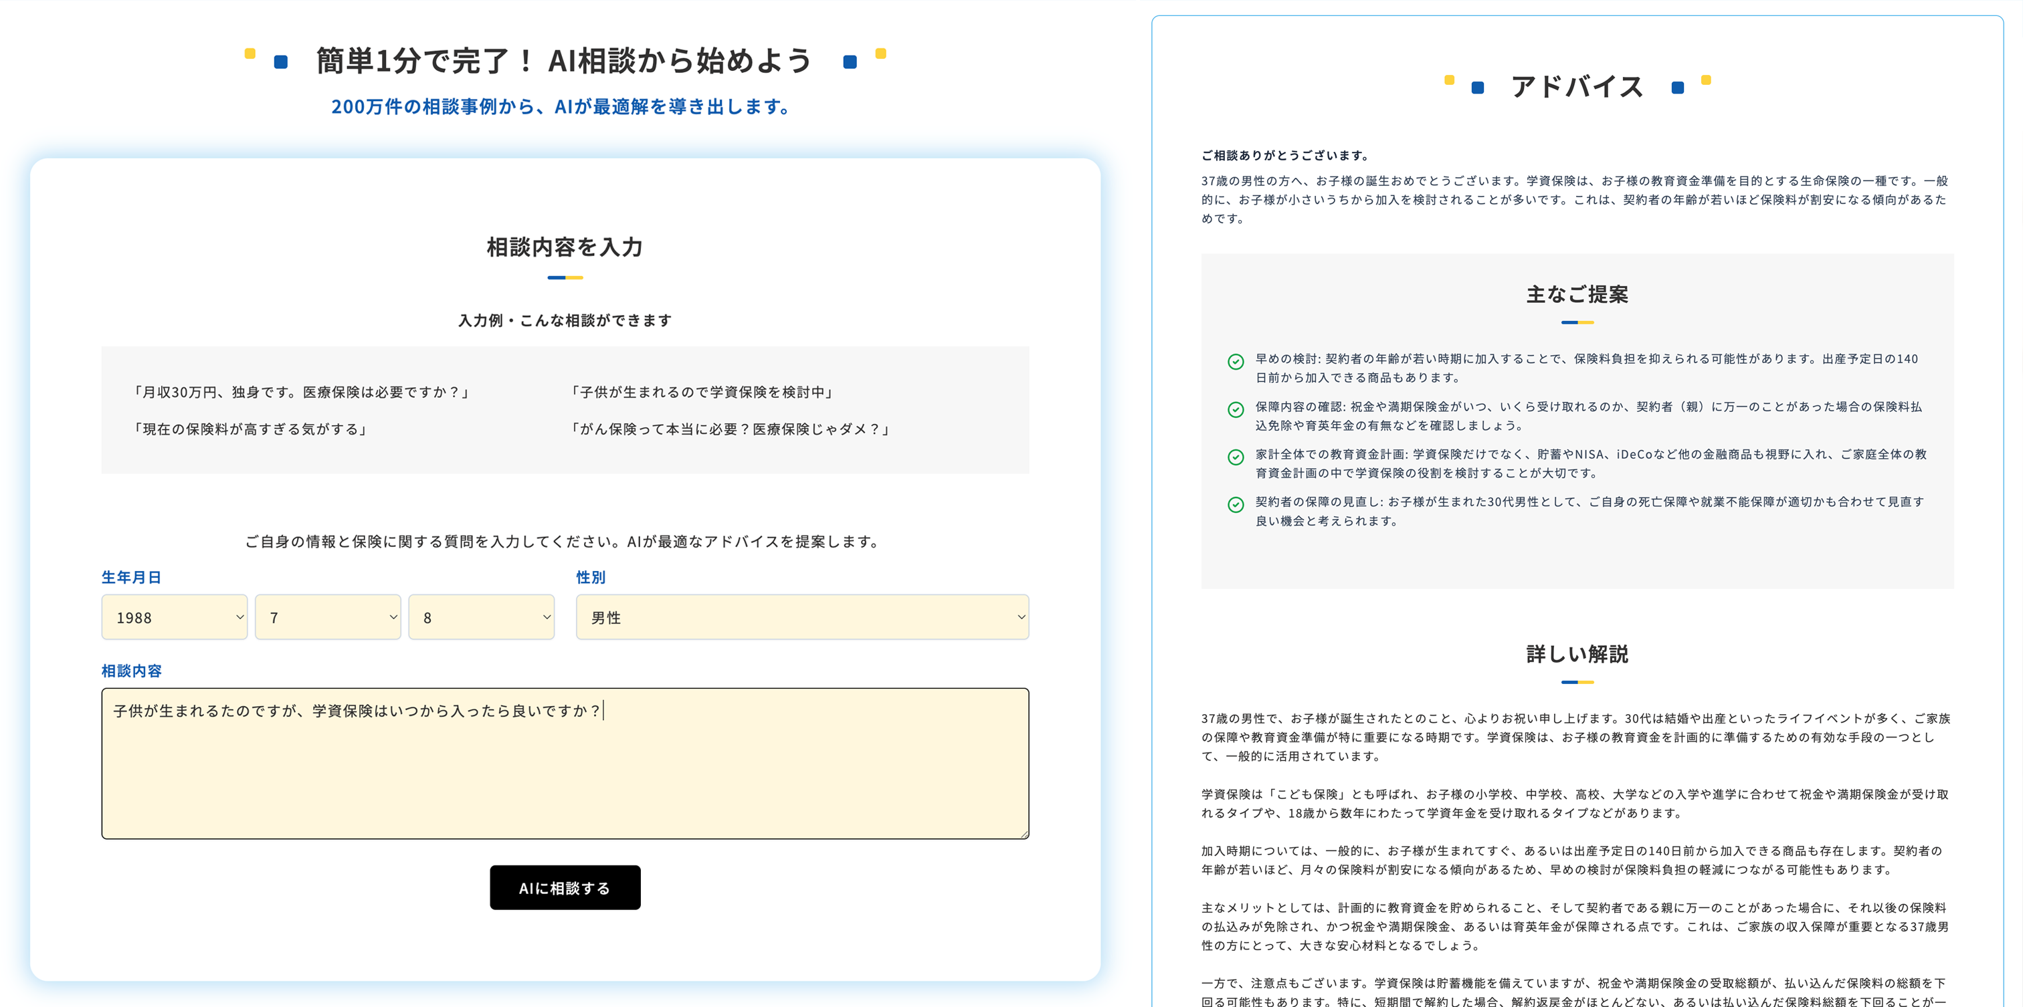Click the resize grip of the consultation textarea
This screenshot has height=1007, width=2023.
click(x=1024, y=834)
